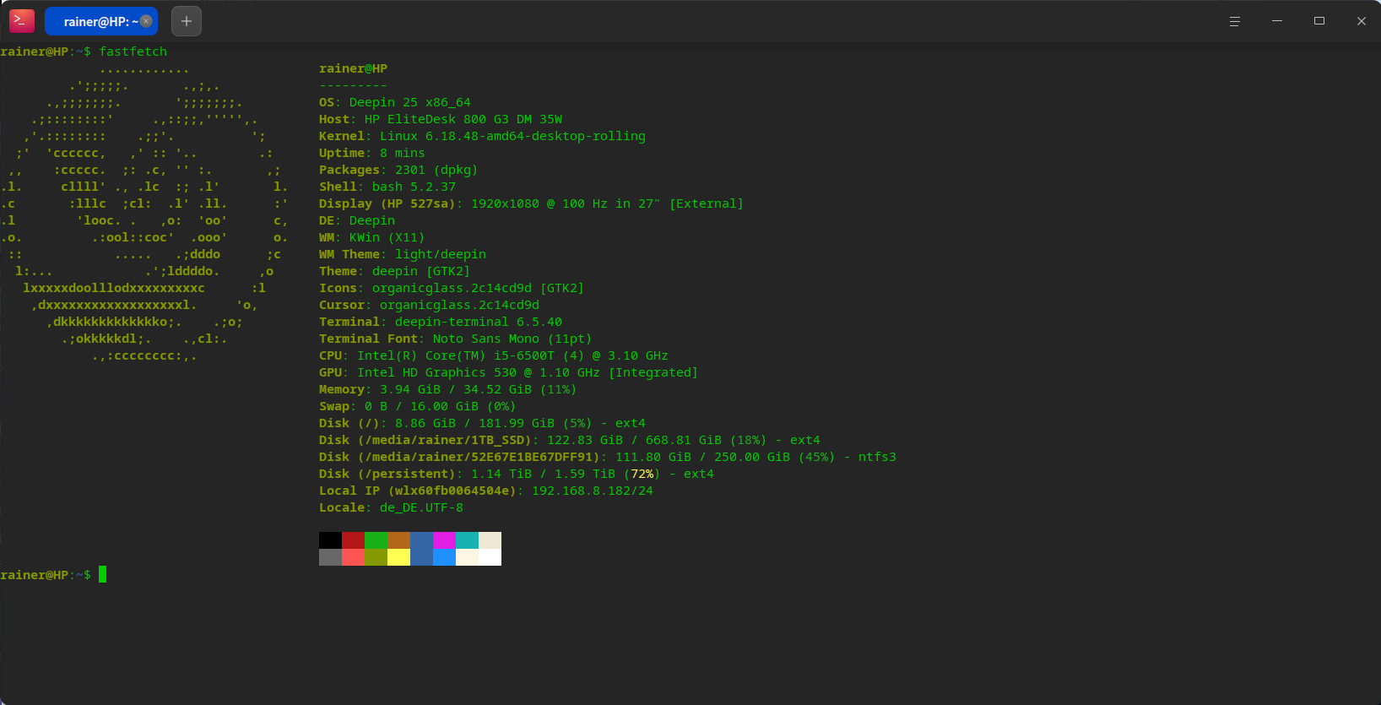Click the 'OS: Deepin 25 x86_64' line
Screen dimensions: 1381x705
click(x=395, y=102)
